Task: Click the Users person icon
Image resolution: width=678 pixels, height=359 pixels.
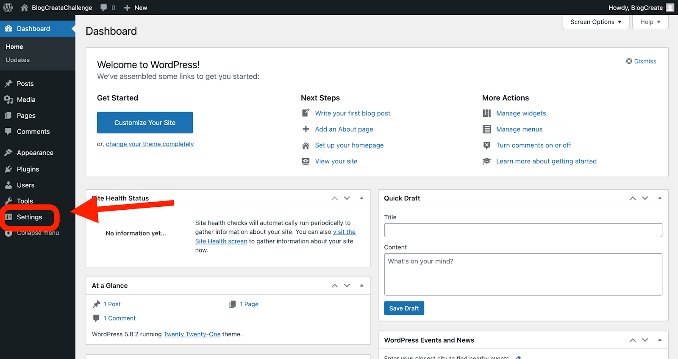Action: (x=8, y=185)
